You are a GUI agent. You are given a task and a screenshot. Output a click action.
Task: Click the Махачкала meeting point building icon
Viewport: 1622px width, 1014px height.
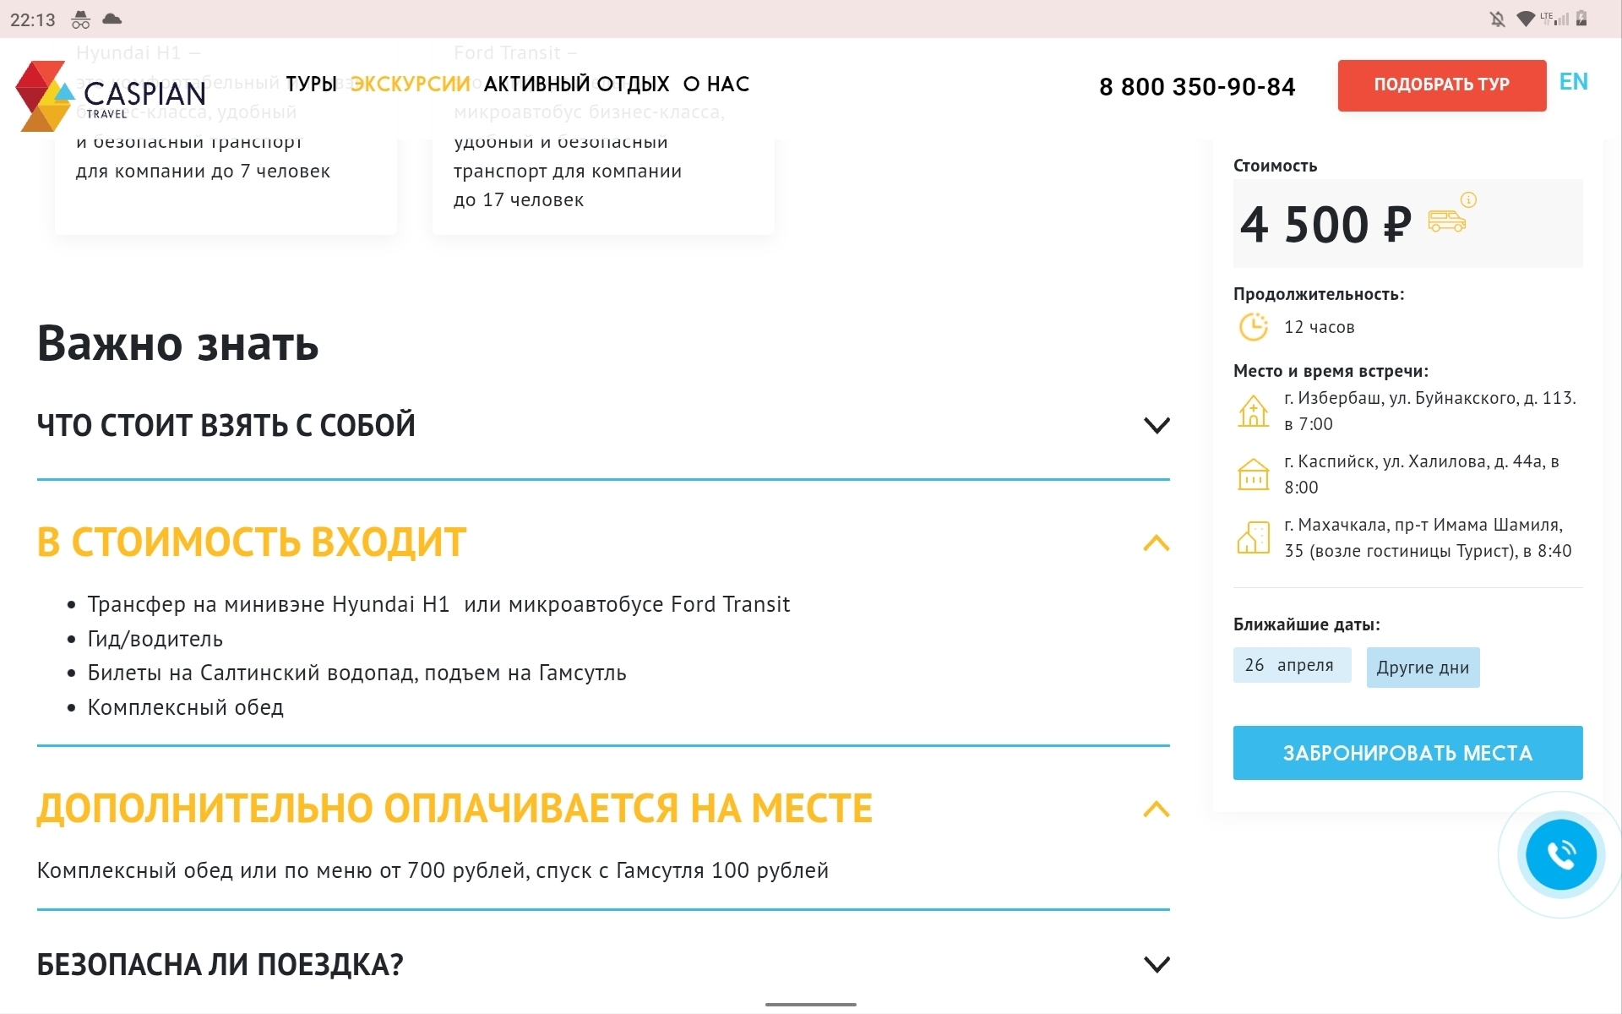coord(1253,537)
